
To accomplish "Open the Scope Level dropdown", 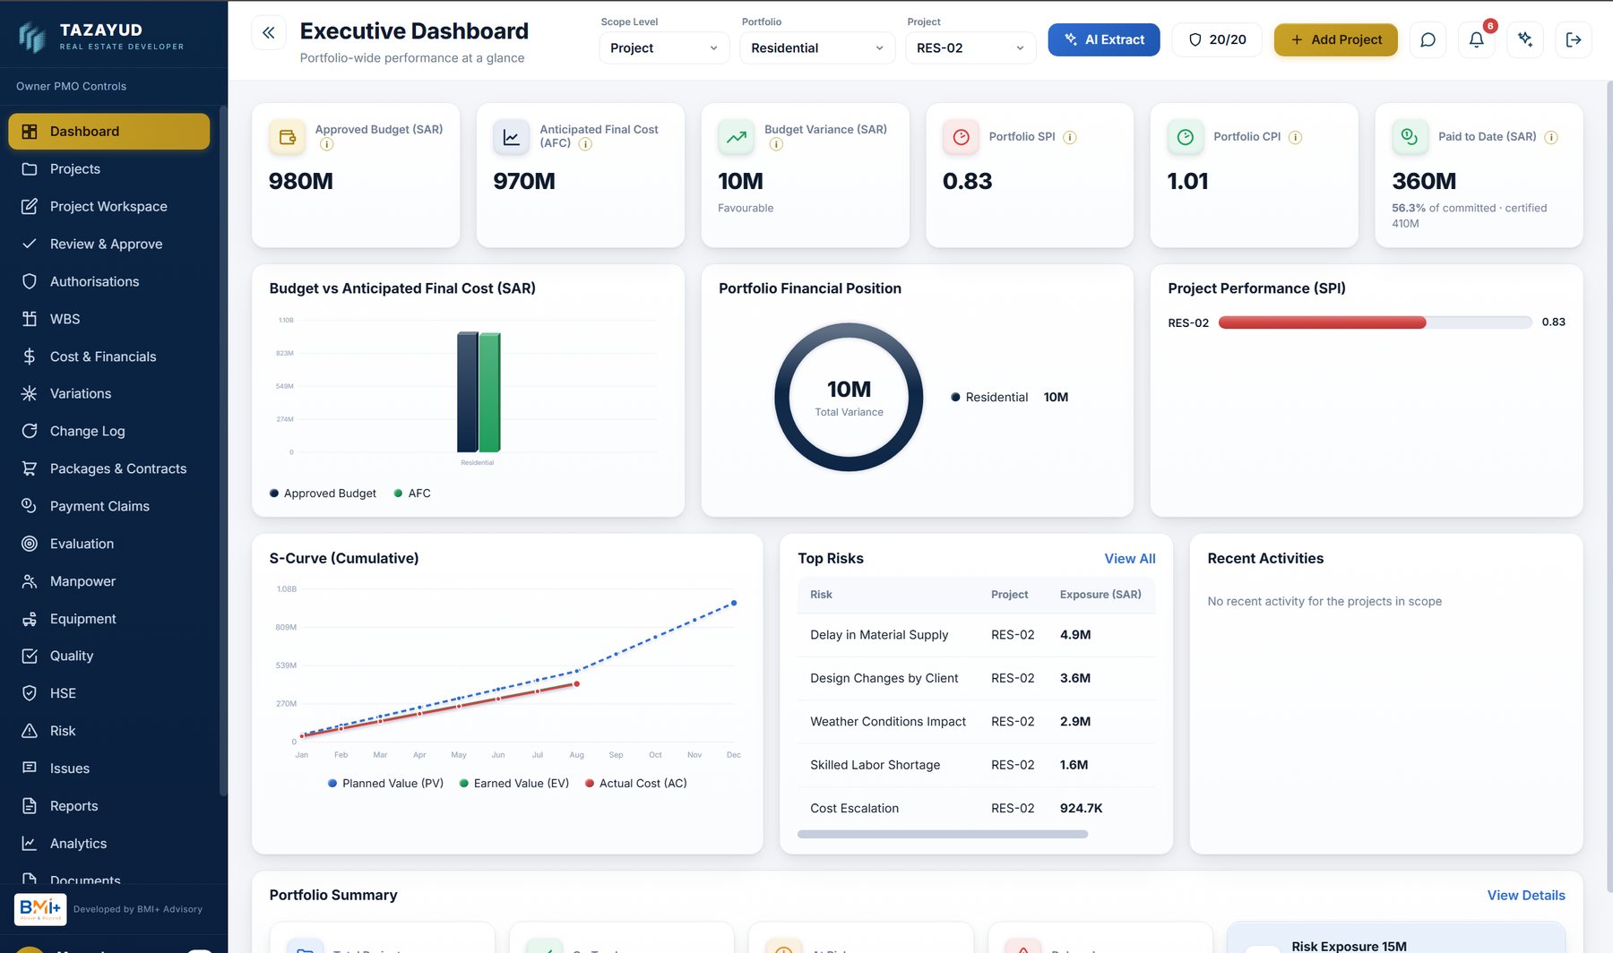I will [663, 47].
